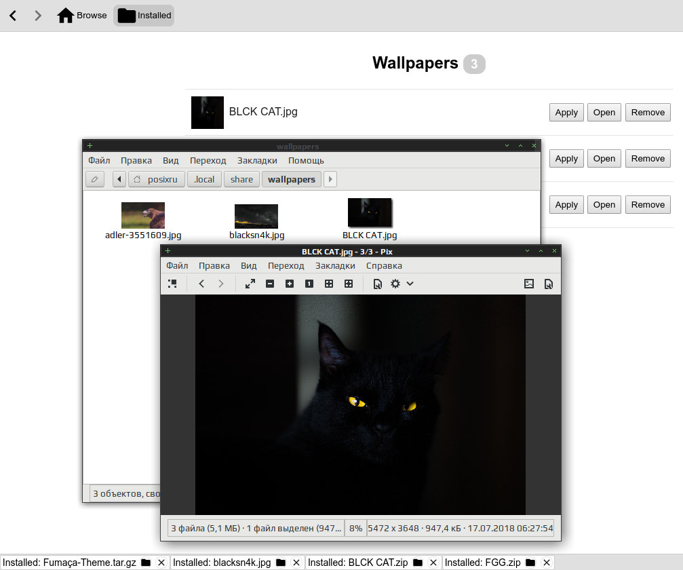This screenshot has height=570, width=683.
Task: Open folder for installed BLCK CAT.zip
Action: click(x=418, y=563)
